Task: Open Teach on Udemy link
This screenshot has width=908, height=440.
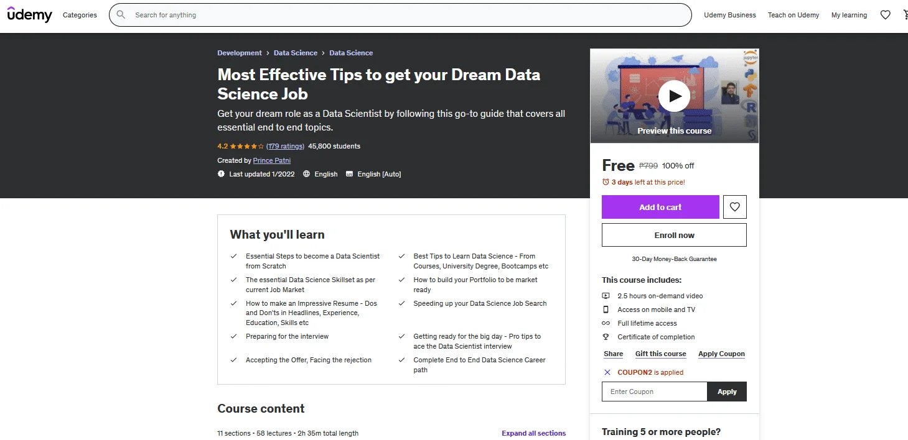Action: 793,15
